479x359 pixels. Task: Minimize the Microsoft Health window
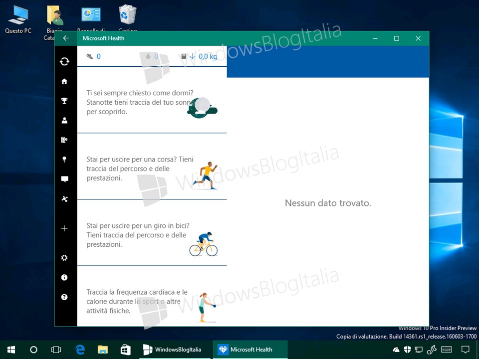[375, 38]
